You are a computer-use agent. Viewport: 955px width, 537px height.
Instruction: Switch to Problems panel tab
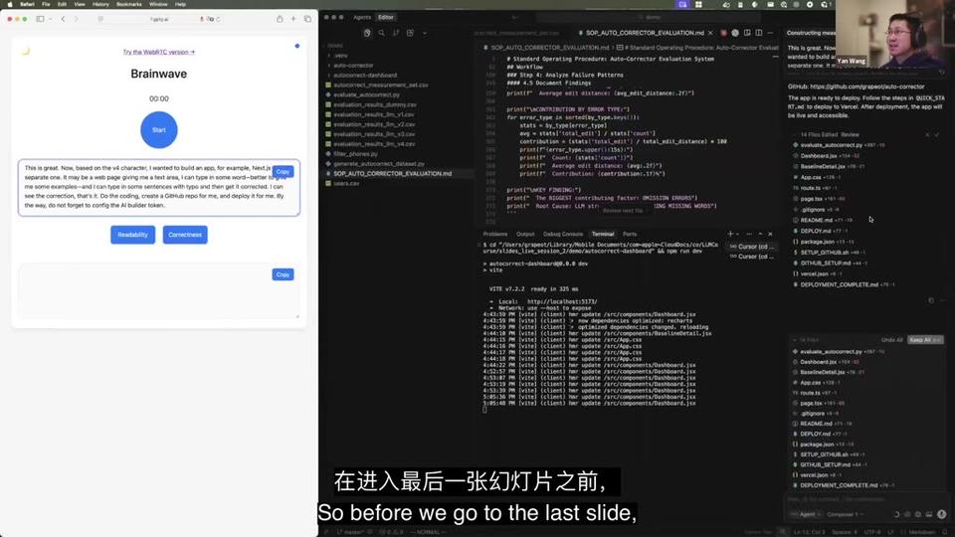(x=495, y=234)
